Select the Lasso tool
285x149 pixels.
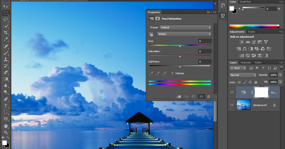point(6,19)
